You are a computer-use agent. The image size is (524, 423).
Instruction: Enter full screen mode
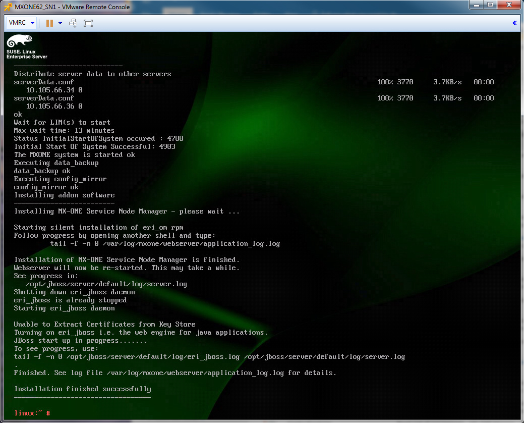coord(88,23)
